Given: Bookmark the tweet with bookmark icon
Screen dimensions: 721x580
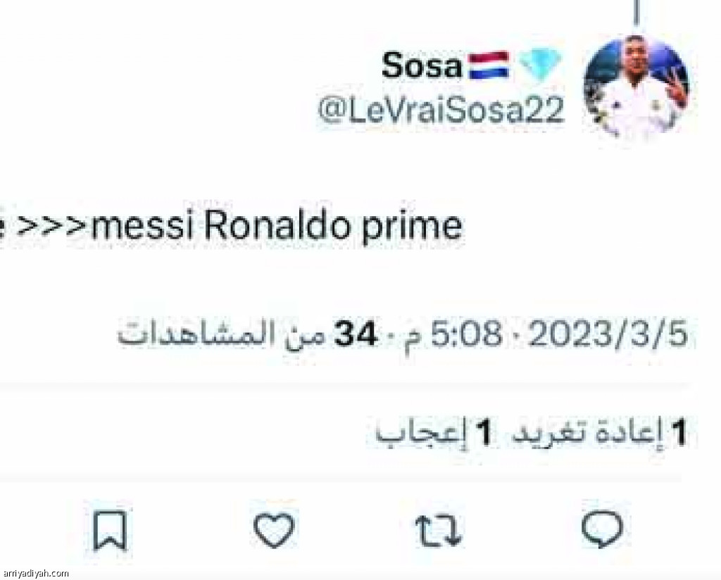Looking at the screenshot, I should click(109, 530).
